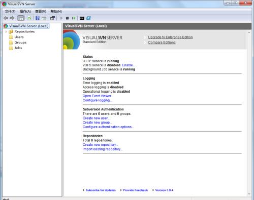Click Provide Feedback link
This screenshot has height=200, width=254.
136,190
